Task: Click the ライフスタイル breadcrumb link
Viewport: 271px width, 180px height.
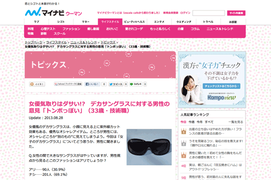Action: pos(57,42)
